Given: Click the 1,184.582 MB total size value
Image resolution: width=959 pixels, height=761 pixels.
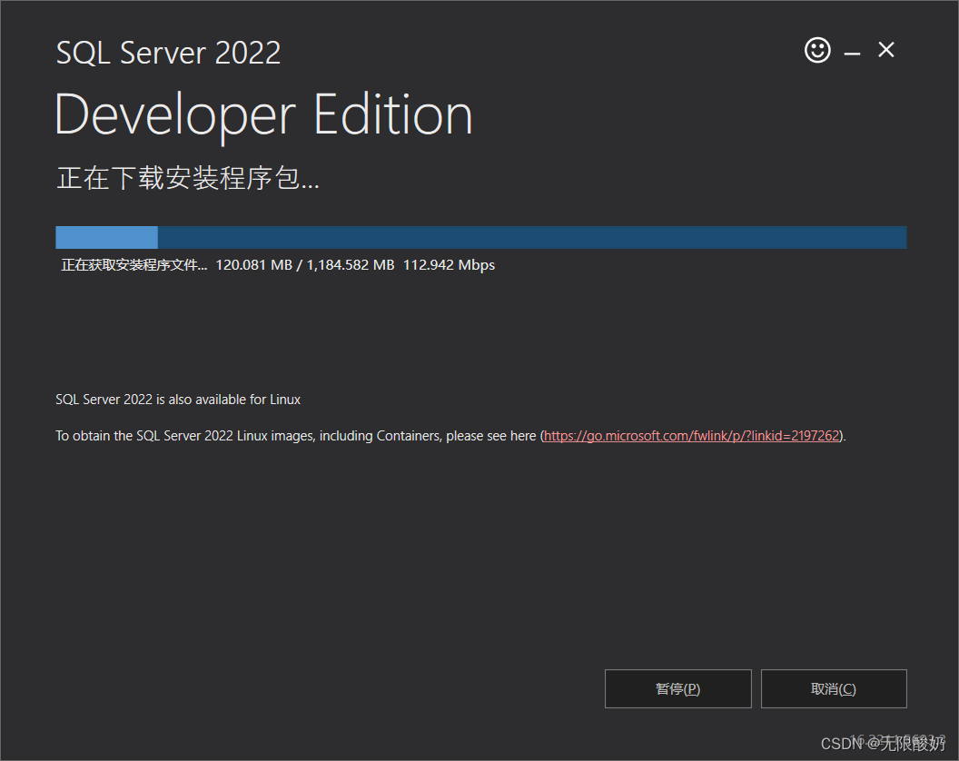Looking at the screenshot, I should click(351, 265).
